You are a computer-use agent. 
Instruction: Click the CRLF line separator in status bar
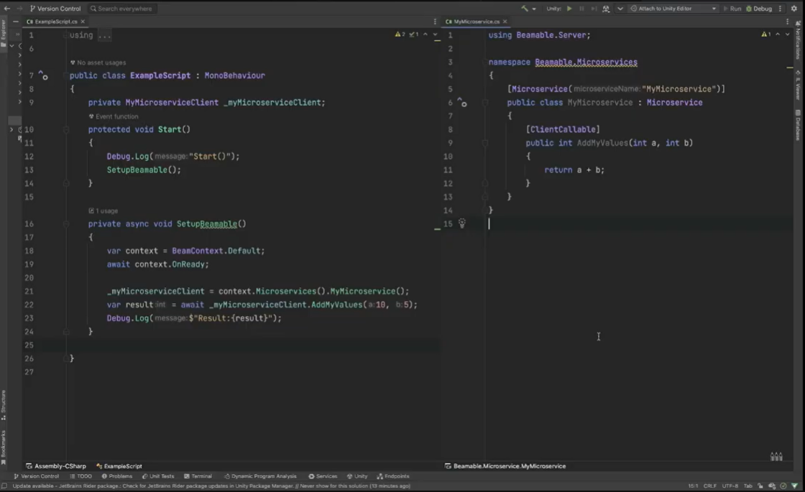click(709, 486)
